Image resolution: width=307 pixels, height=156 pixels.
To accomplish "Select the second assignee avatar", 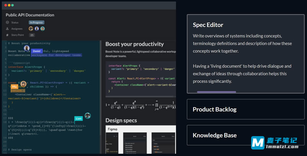I will pos(37,29).
